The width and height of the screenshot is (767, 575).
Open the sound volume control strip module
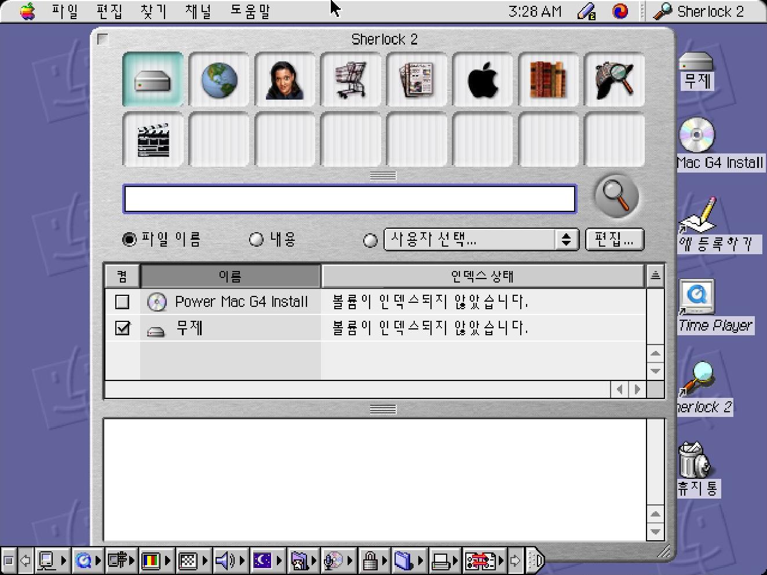(231, 561)
